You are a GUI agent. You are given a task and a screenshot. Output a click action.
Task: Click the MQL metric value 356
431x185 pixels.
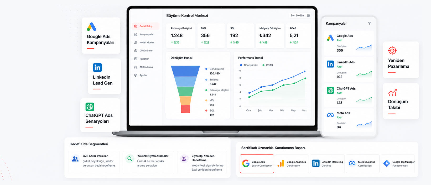pyautogui.click(x=205, y=35)
